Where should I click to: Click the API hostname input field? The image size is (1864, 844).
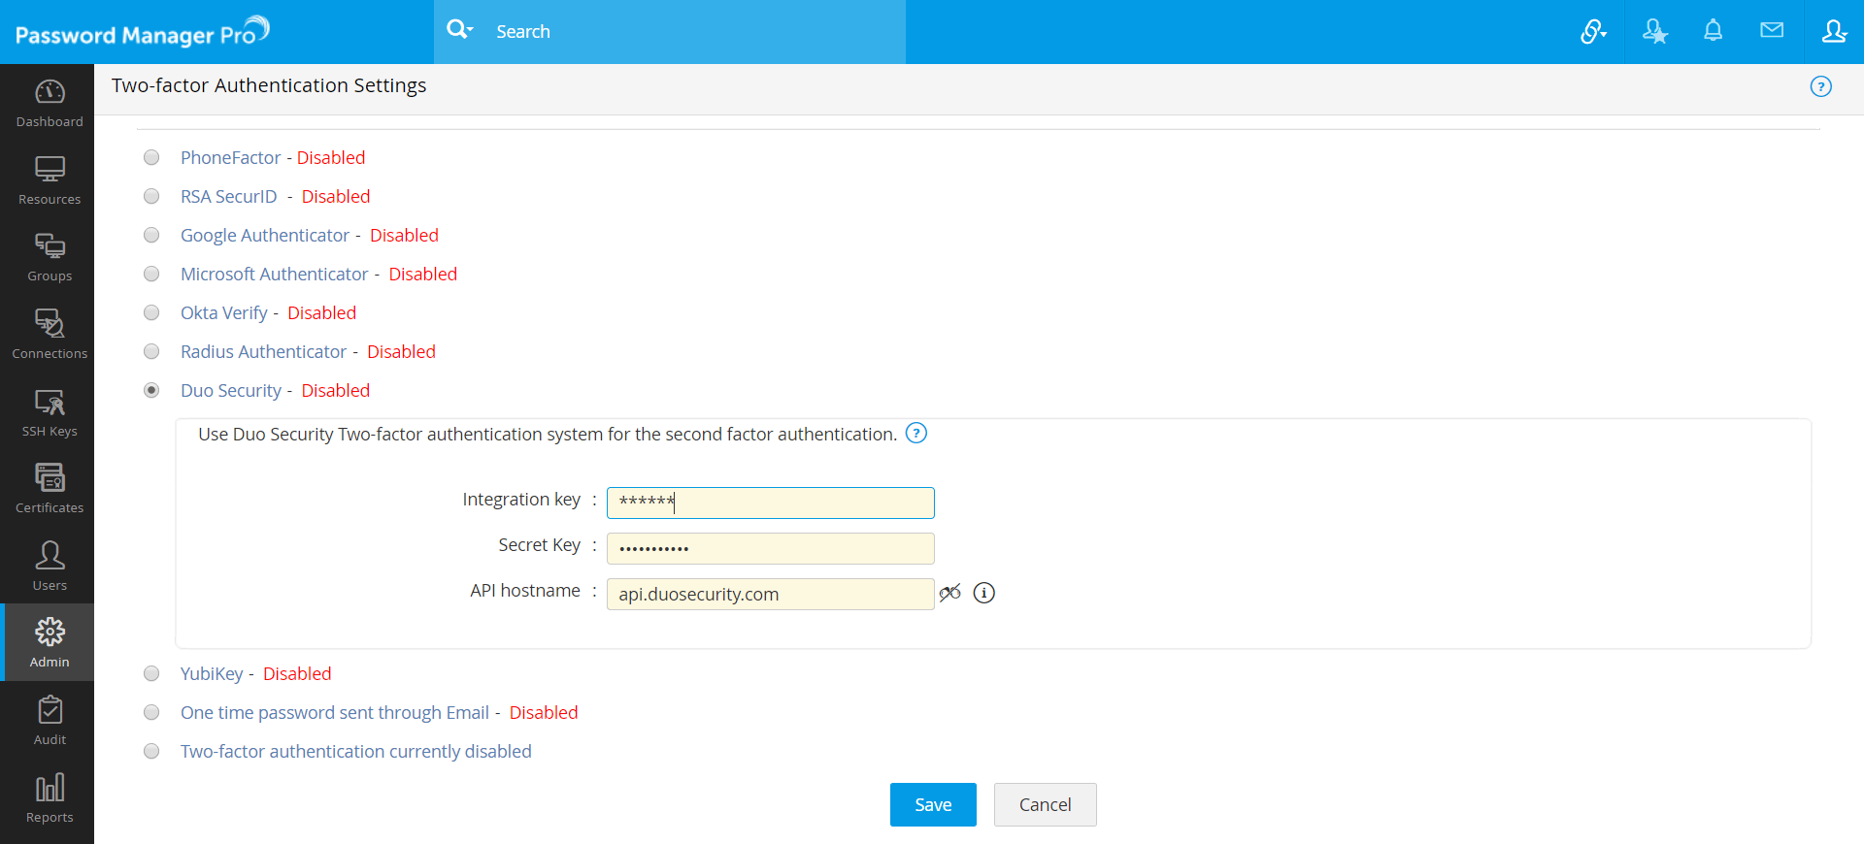pyautogui.click(x=771, y=594)
